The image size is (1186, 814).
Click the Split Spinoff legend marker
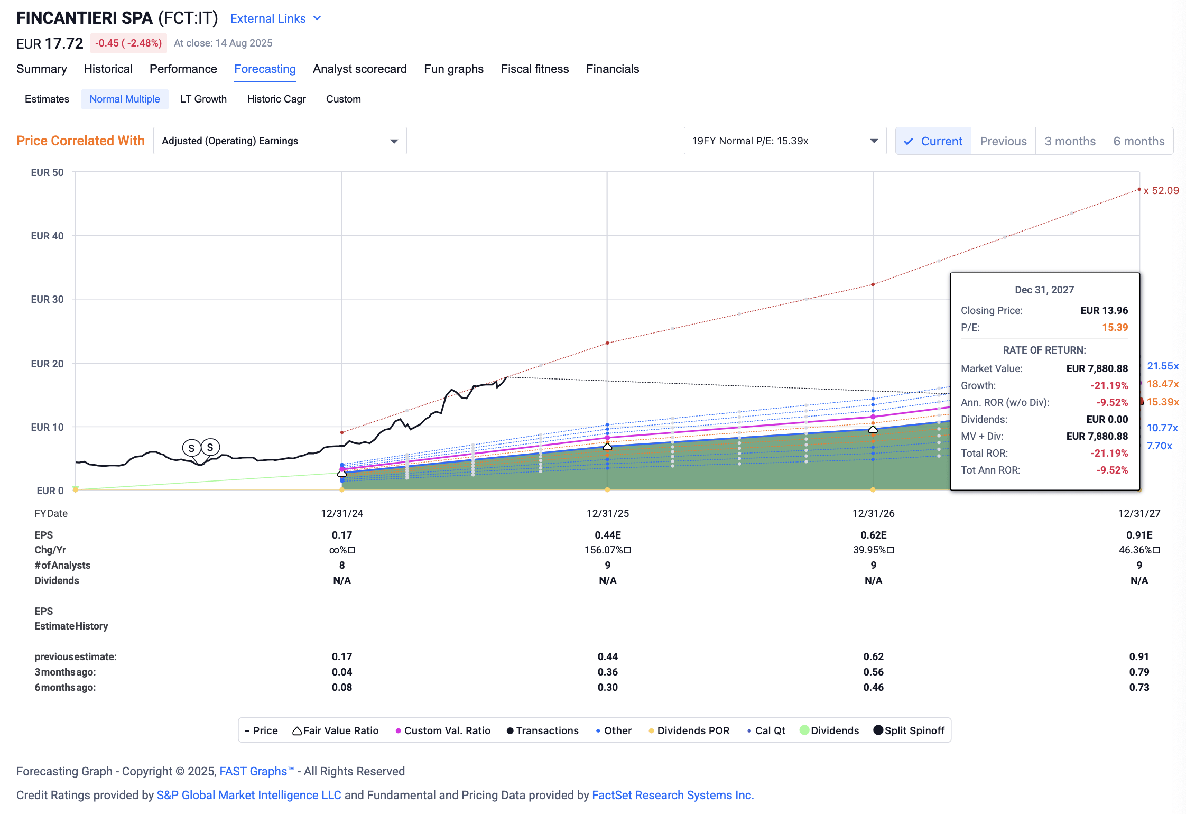click(878, 730)
